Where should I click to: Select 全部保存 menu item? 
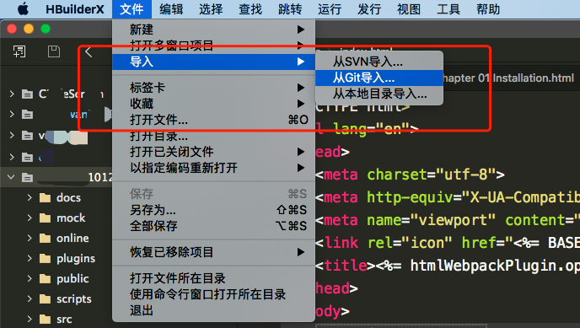click(x=214, y=226)
